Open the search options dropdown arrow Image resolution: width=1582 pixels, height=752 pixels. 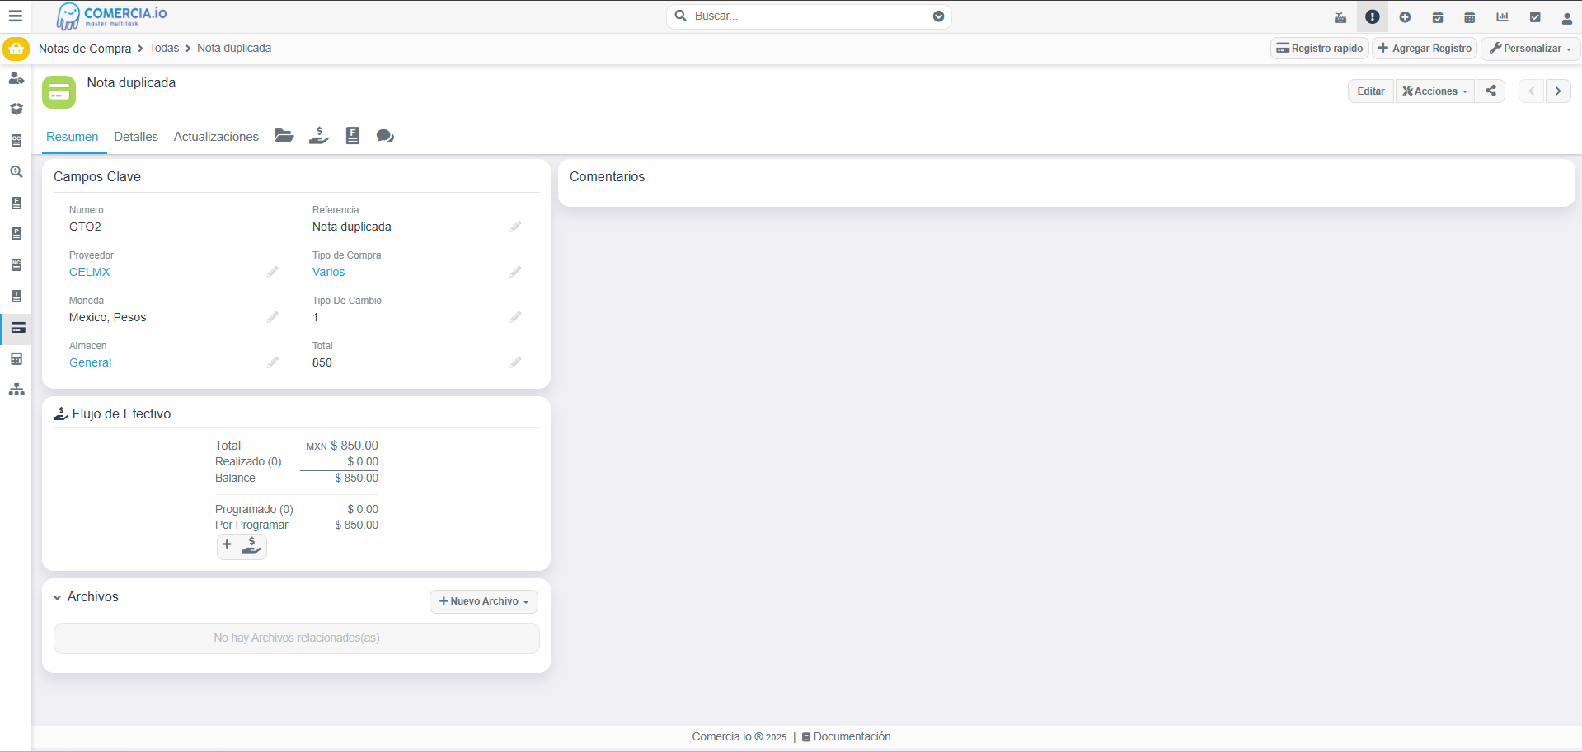click(x=938, y=16)
